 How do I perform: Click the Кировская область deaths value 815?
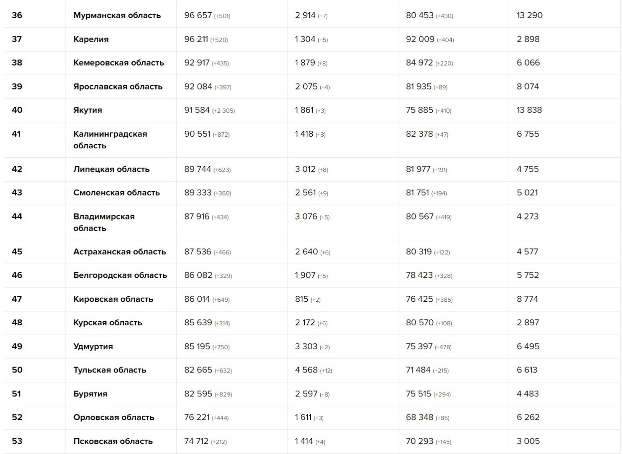coord(301,299)
